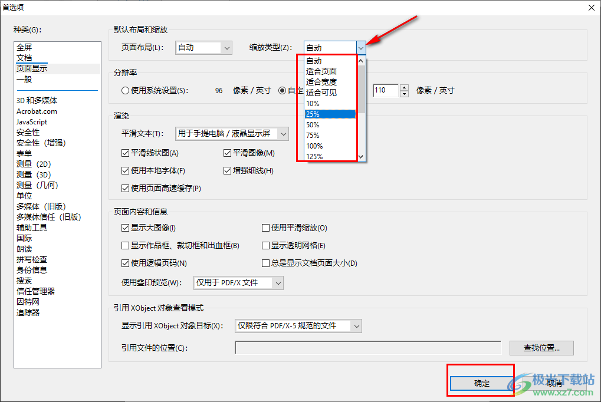Toggle 使用本地字体 checkbox
601x402 pixels.
pos(125,171)
